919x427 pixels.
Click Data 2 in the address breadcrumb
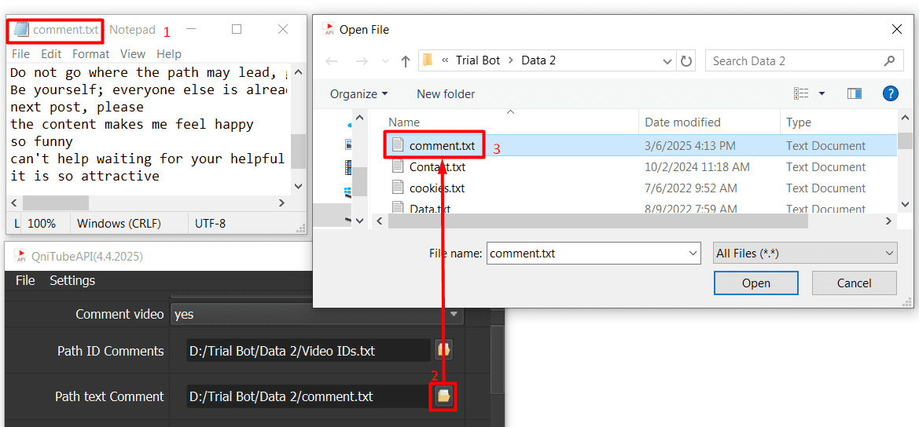coord(538,61)
